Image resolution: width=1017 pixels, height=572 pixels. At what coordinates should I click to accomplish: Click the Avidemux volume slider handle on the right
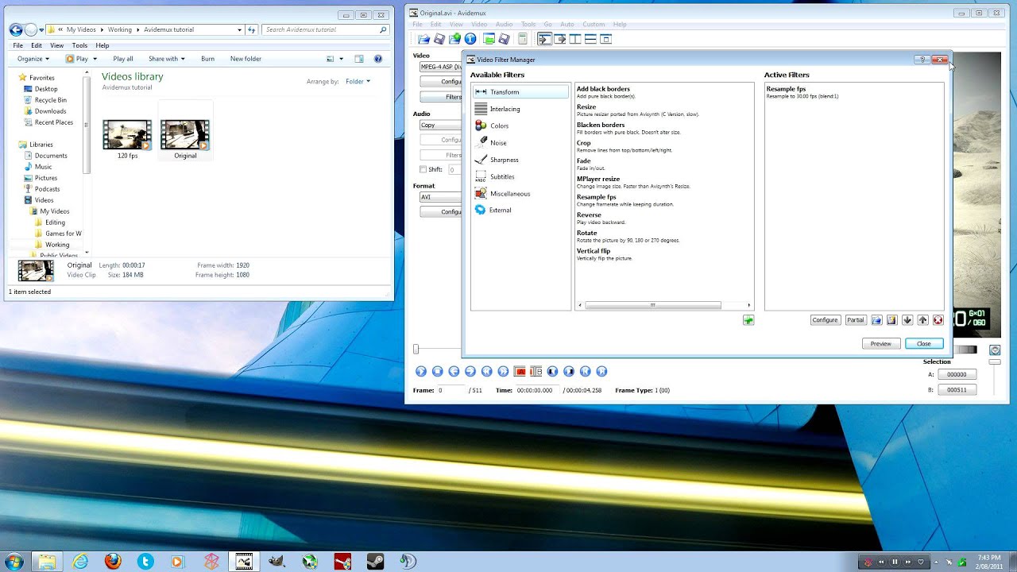(x=995, y=361)
